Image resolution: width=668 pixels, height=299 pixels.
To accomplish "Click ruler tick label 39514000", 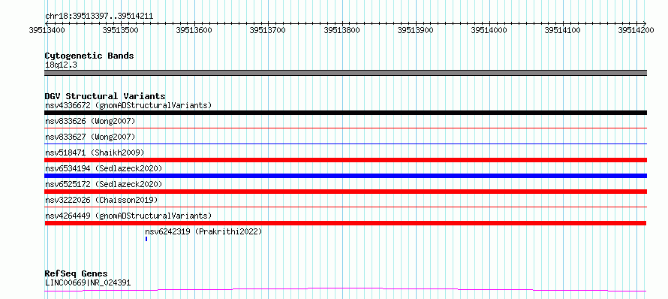I will 489,30.
